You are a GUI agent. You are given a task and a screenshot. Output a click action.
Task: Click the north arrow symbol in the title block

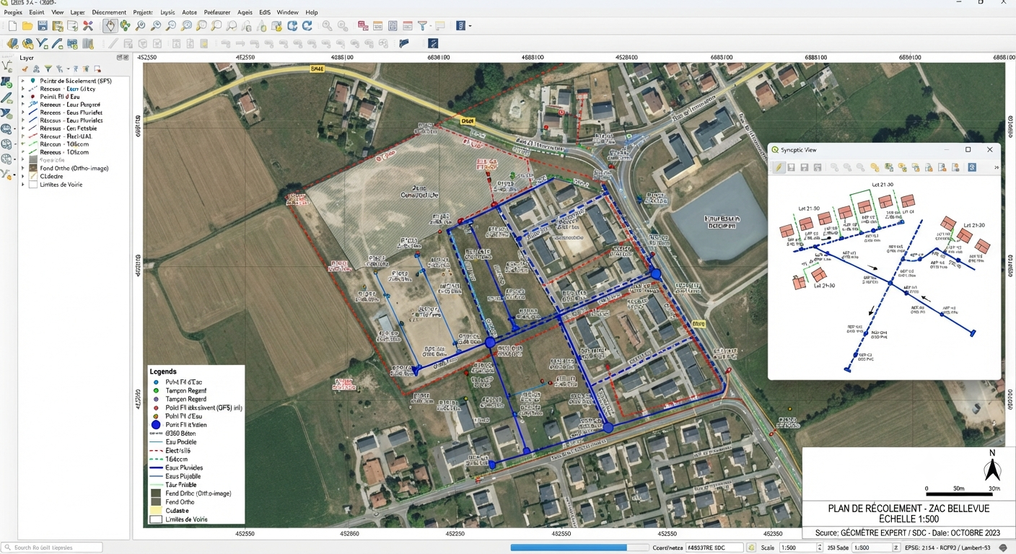[x=992, y=467]
